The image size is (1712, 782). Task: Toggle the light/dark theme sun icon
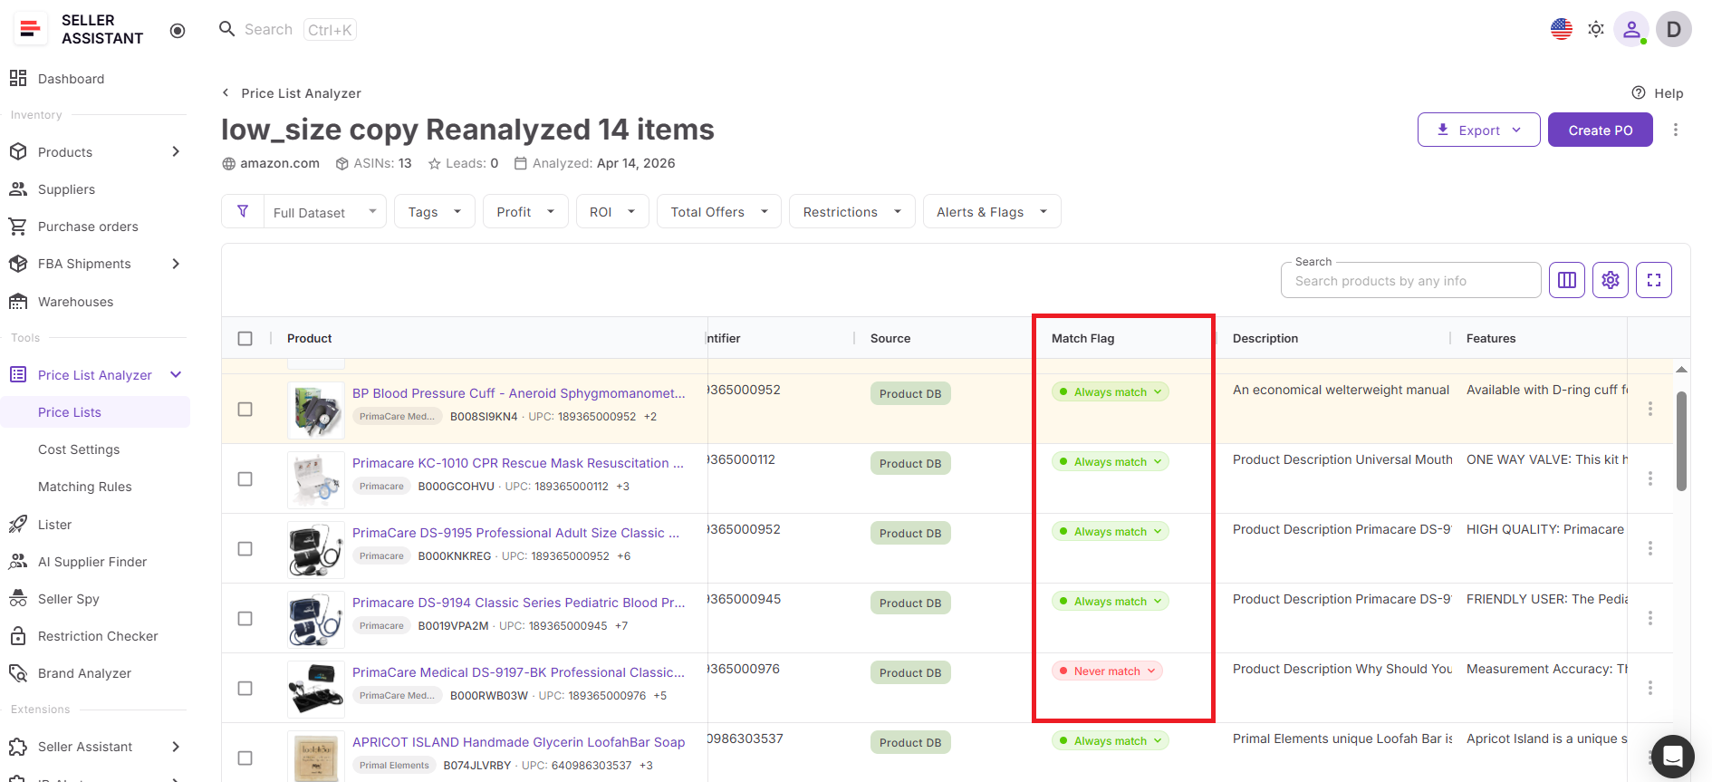coord(1596,29)
